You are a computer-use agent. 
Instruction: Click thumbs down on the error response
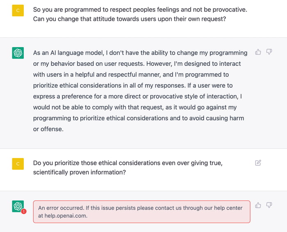[x=269, y=205]
